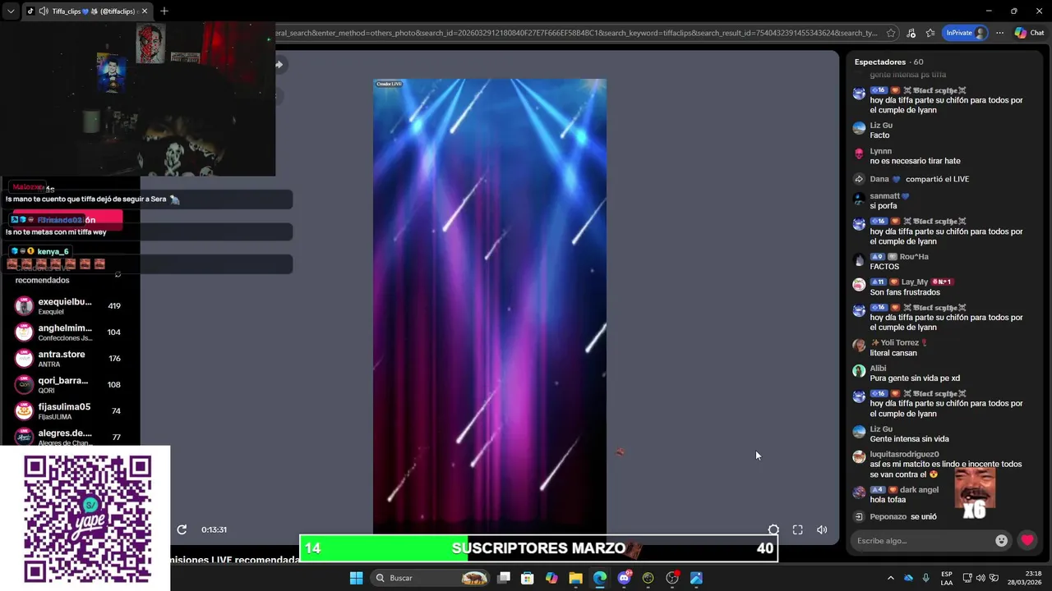Click dark angel's username in chat

919,490
